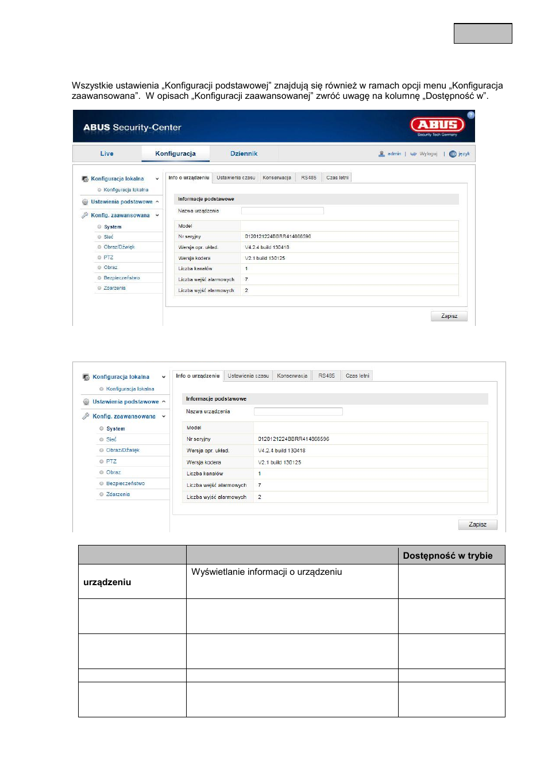Select System in the lower screenshot's sidebar

click(115, 429)
